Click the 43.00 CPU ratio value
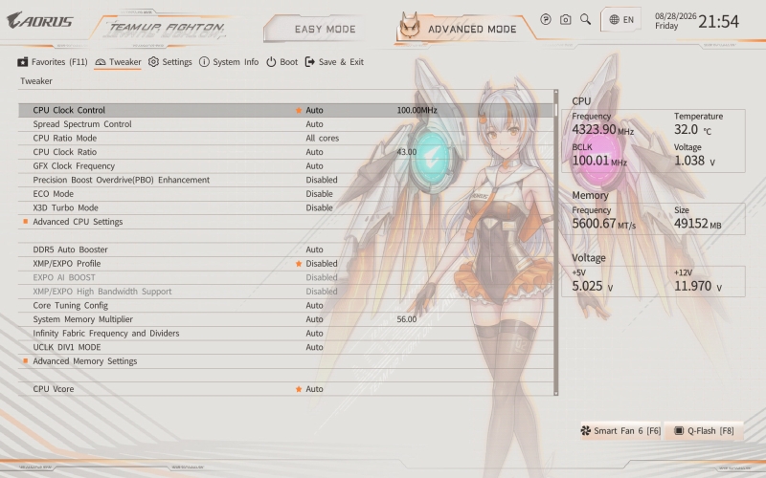 tap(406, 152)
